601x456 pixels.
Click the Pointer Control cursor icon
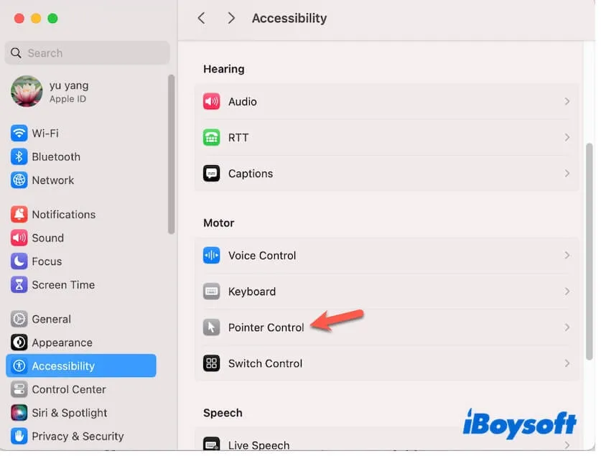click(211, 327)
